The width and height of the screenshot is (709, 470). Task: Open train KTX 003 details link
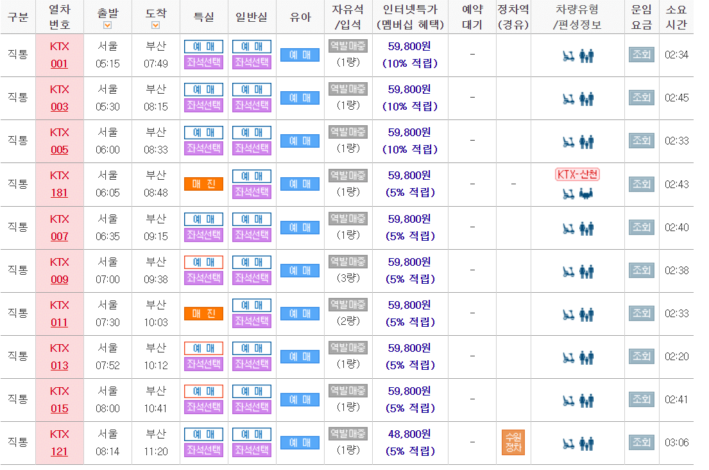click(59, 107)
